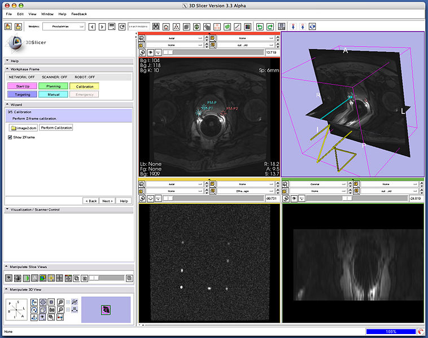Click the module history icon

[x=112, y=27]
